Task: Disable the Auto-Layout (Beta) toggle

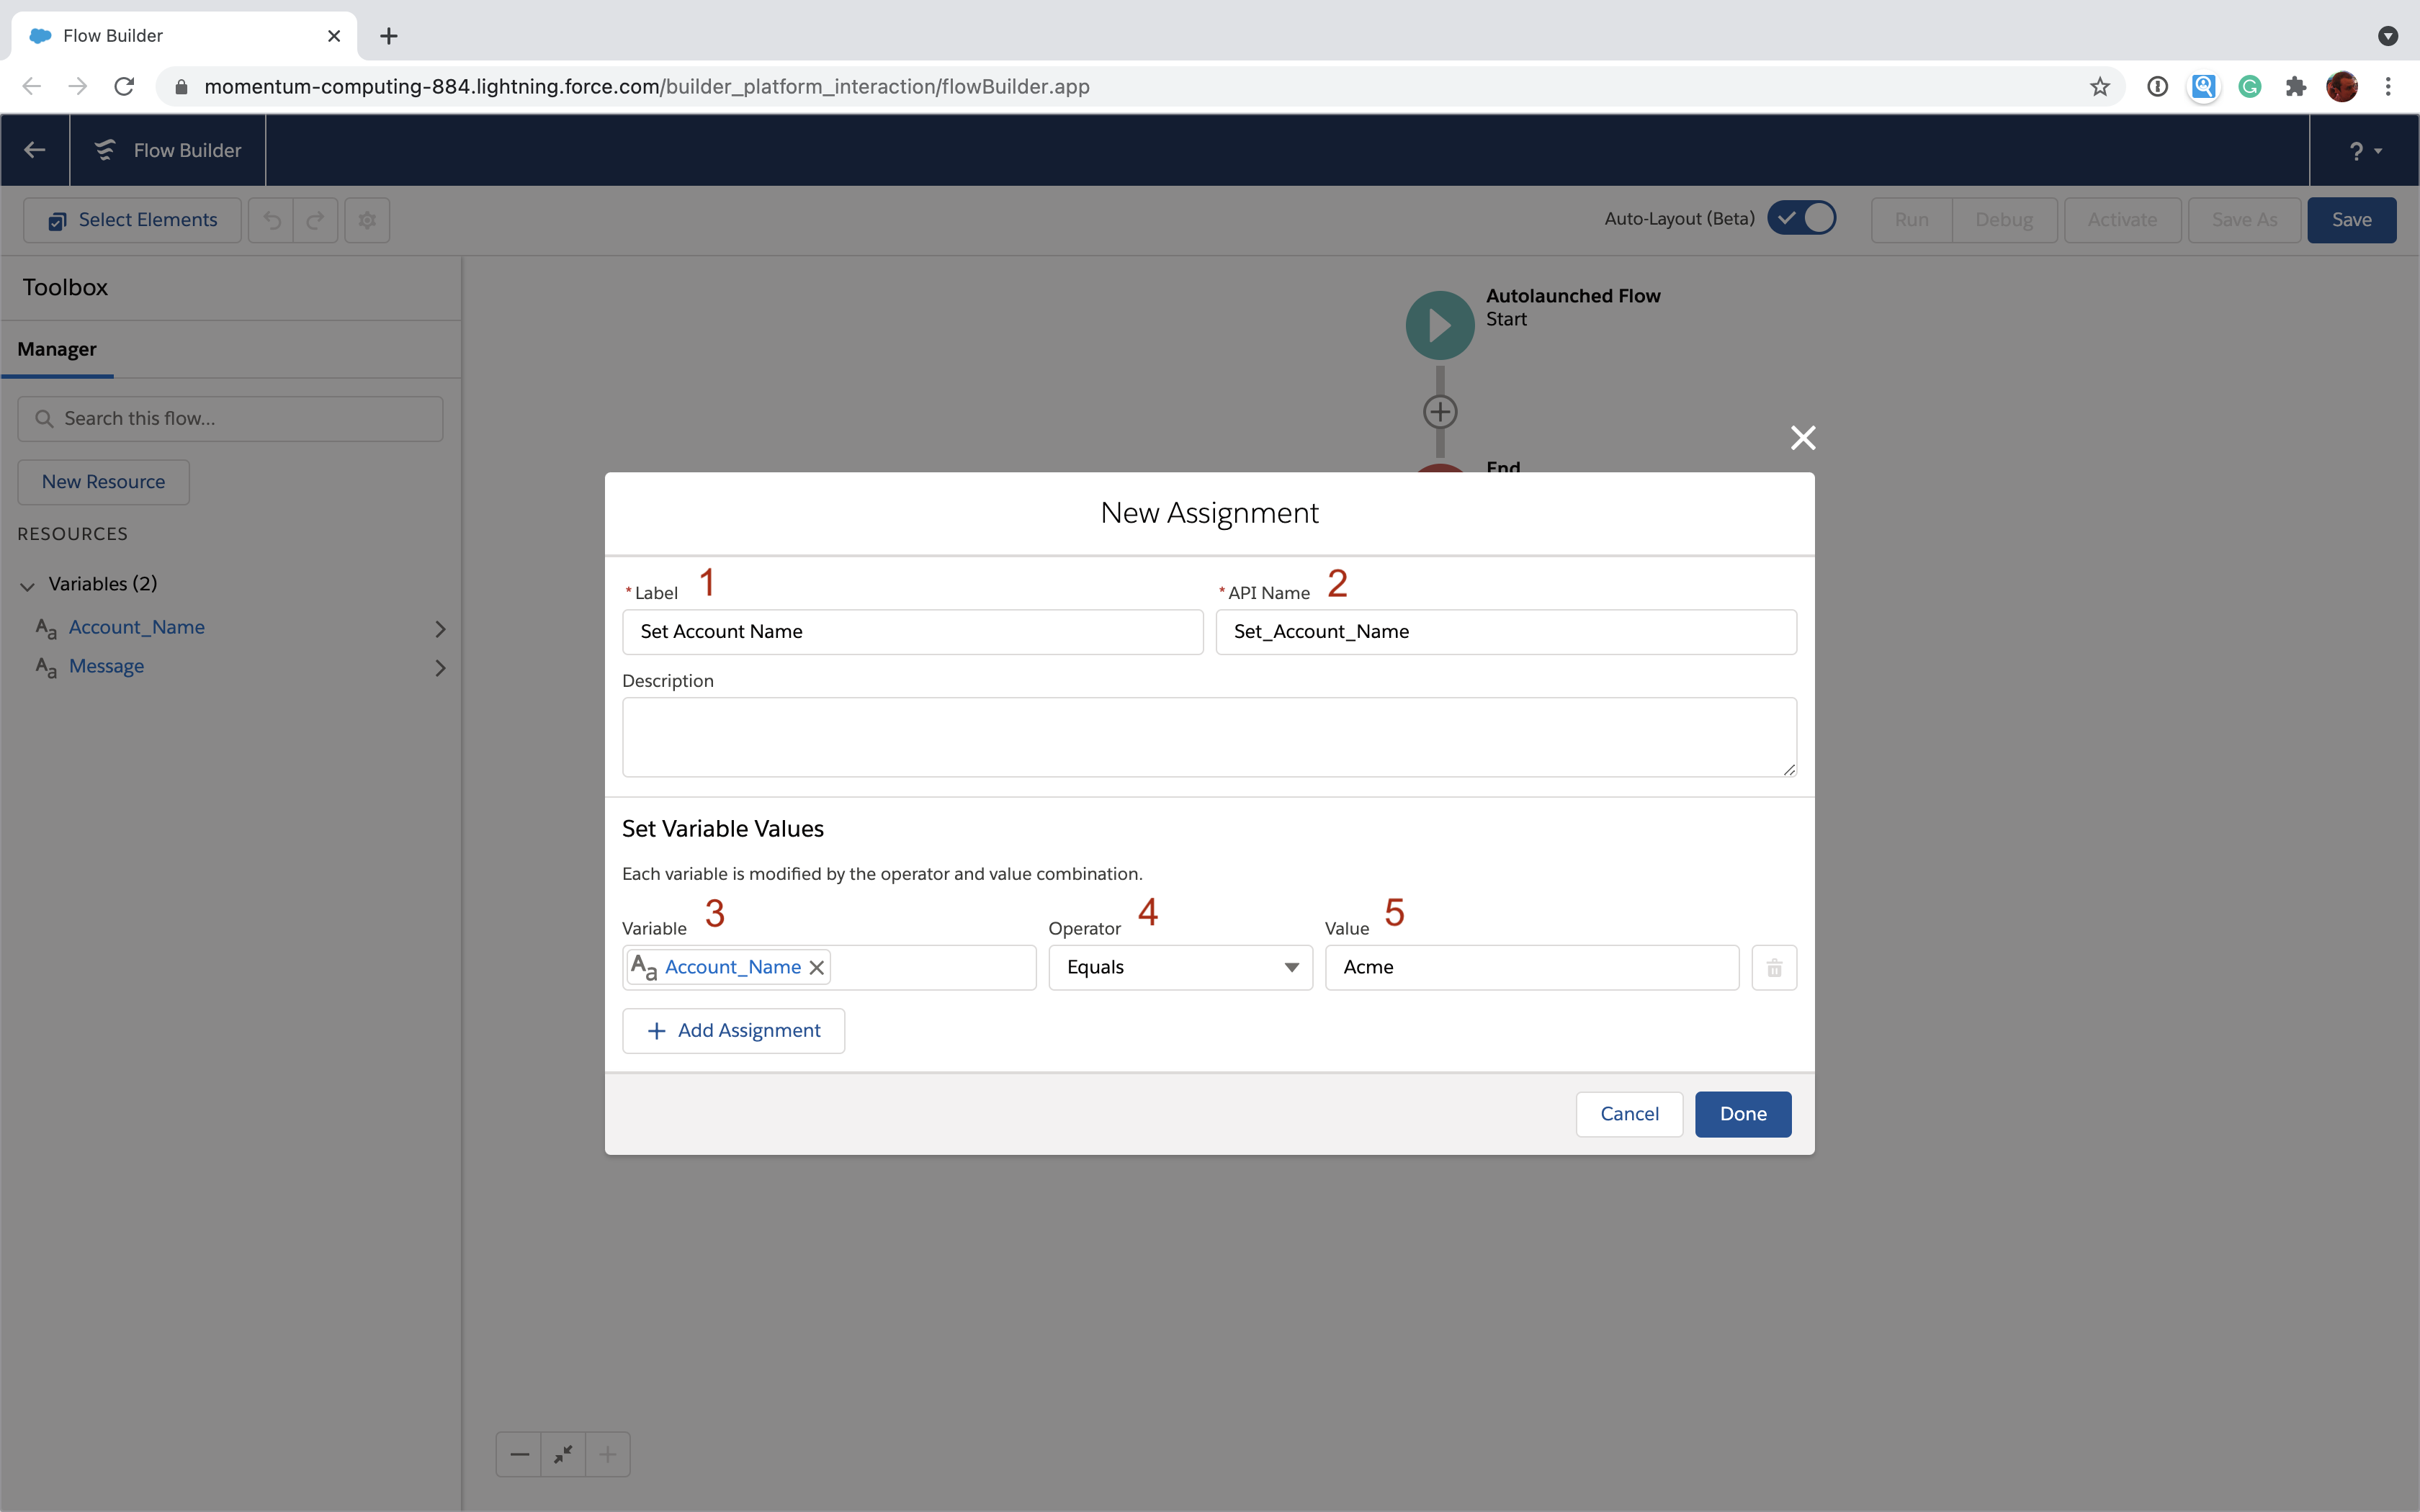Action: (x=1803, y=218)
